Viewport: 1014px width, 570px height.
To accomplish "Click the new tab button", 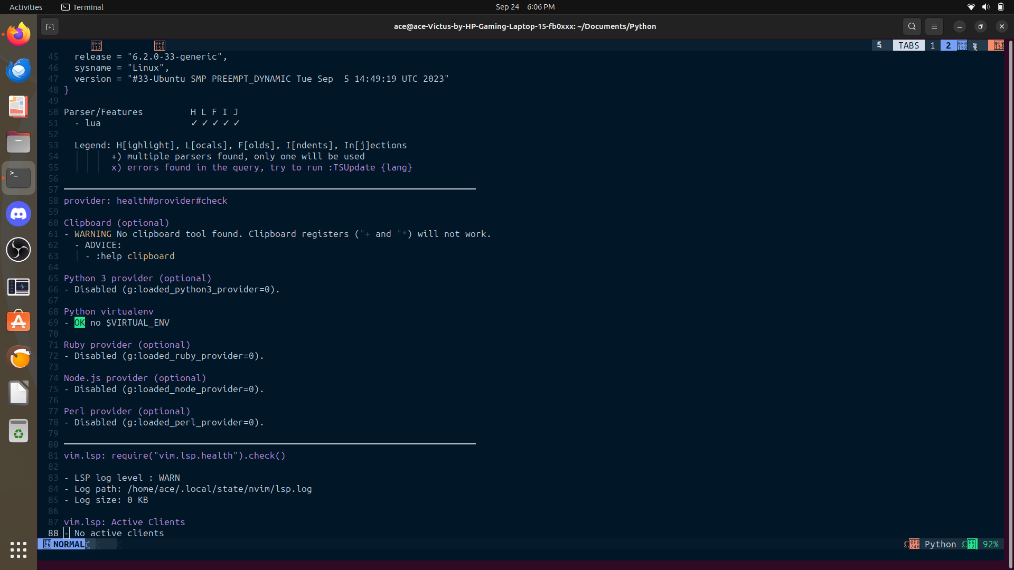I will tap(50, 26).
